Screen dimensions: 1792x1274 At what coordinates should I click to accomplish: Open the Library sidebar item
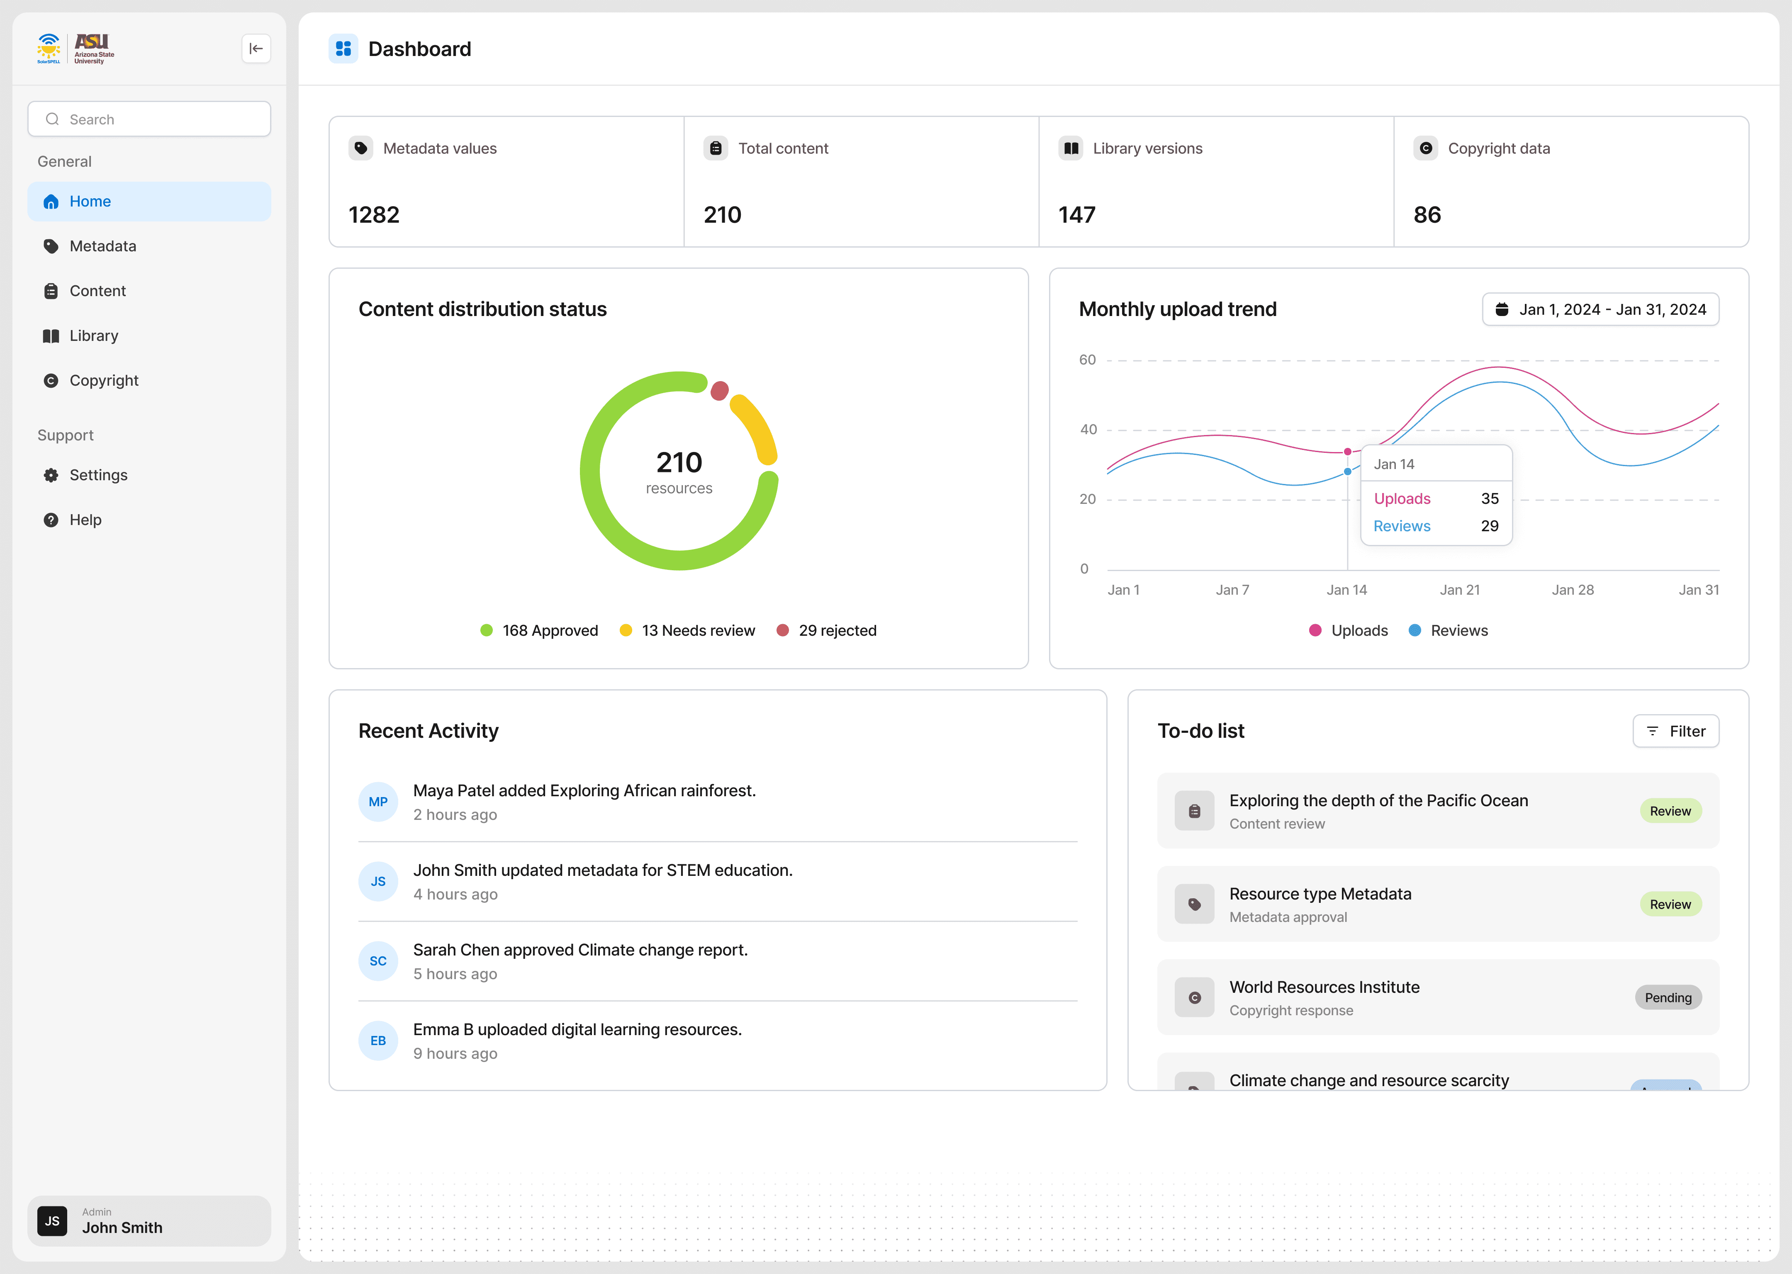pyautogui.click(x=94, y=336)
